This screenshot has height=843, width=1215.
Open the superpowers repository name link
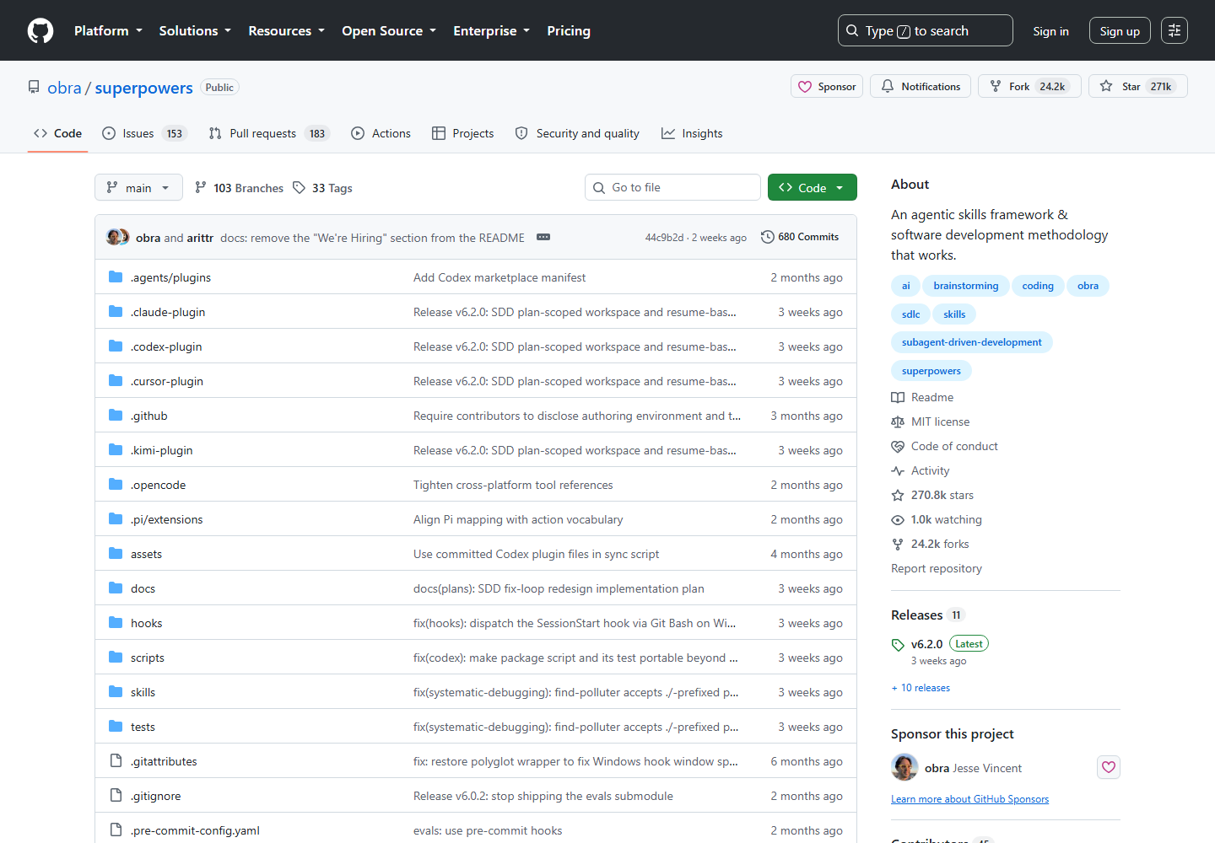tap(143, 88)
